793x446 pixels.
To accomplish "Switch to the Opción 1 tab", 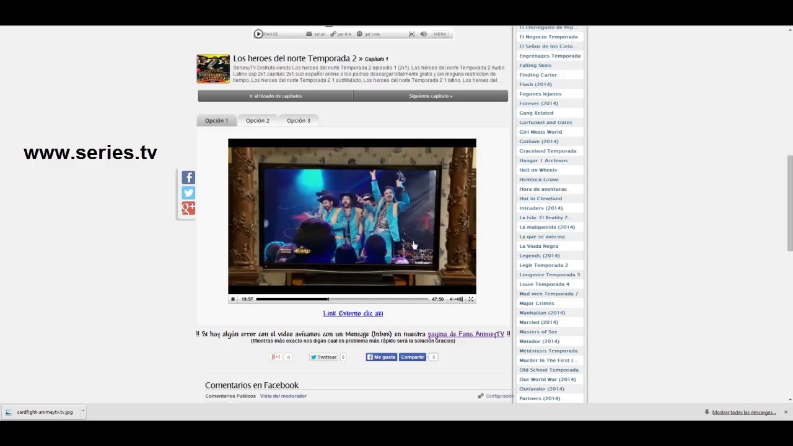I will pyautogui.click(x=217, y=121).
